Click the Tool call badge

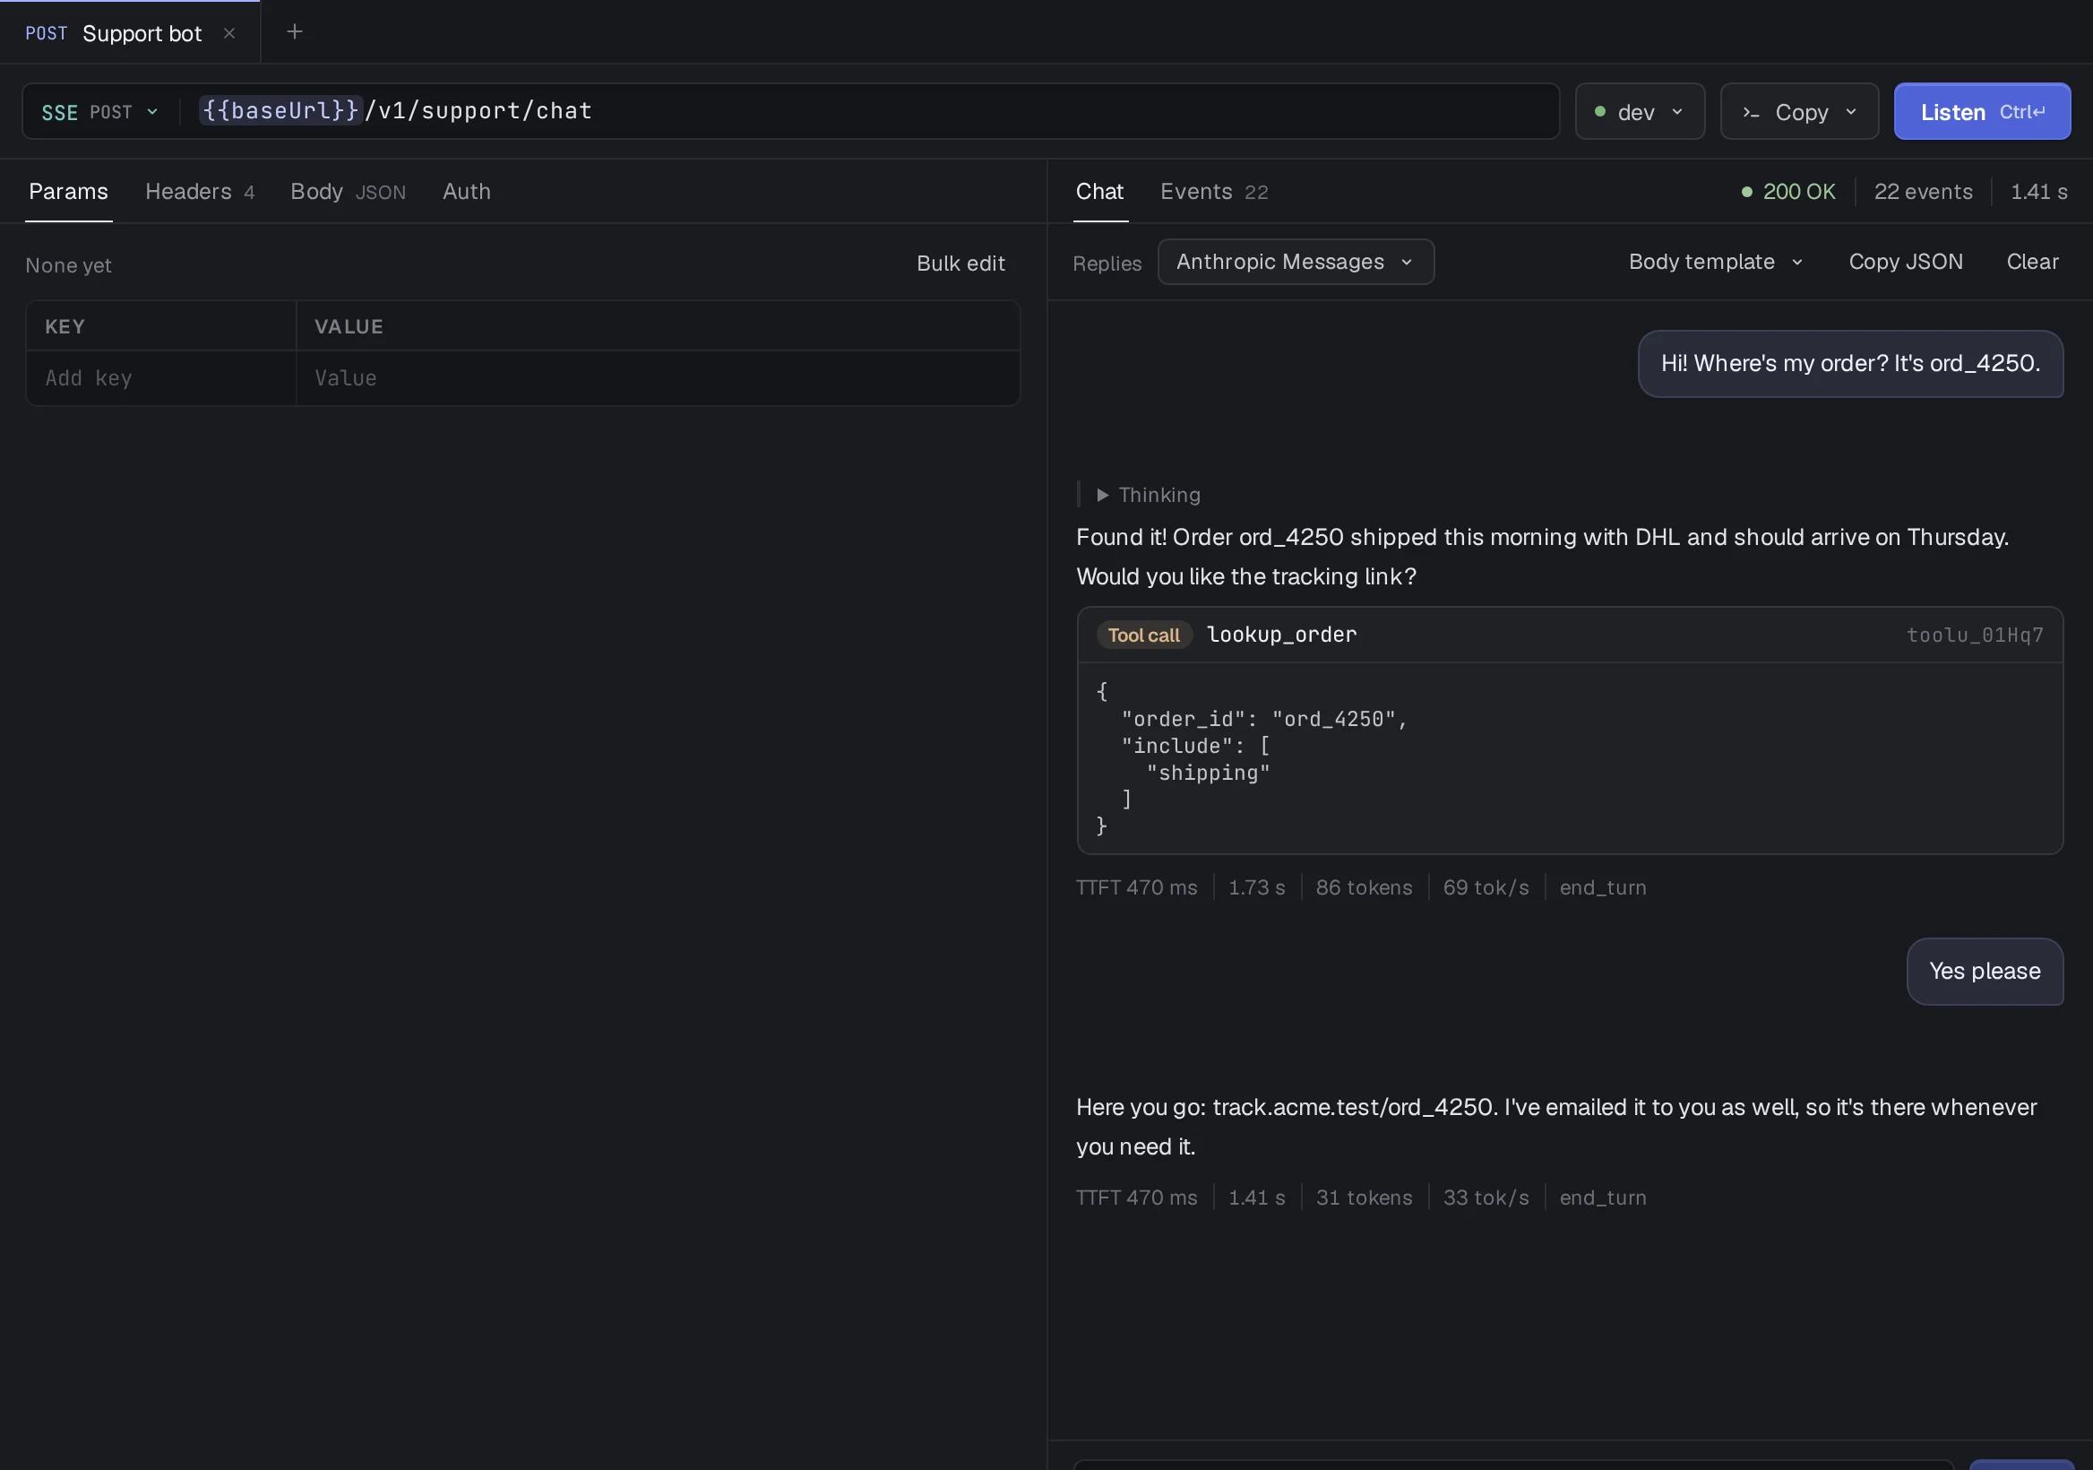point(1143,636)
